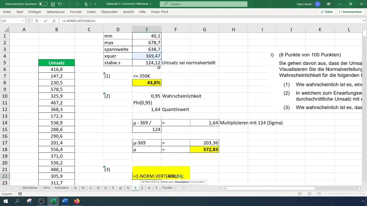Image resolution: width=367 pixels, height=206 pixels.
Task: Click the Fabio Basler account avatar
Action: 317,4
